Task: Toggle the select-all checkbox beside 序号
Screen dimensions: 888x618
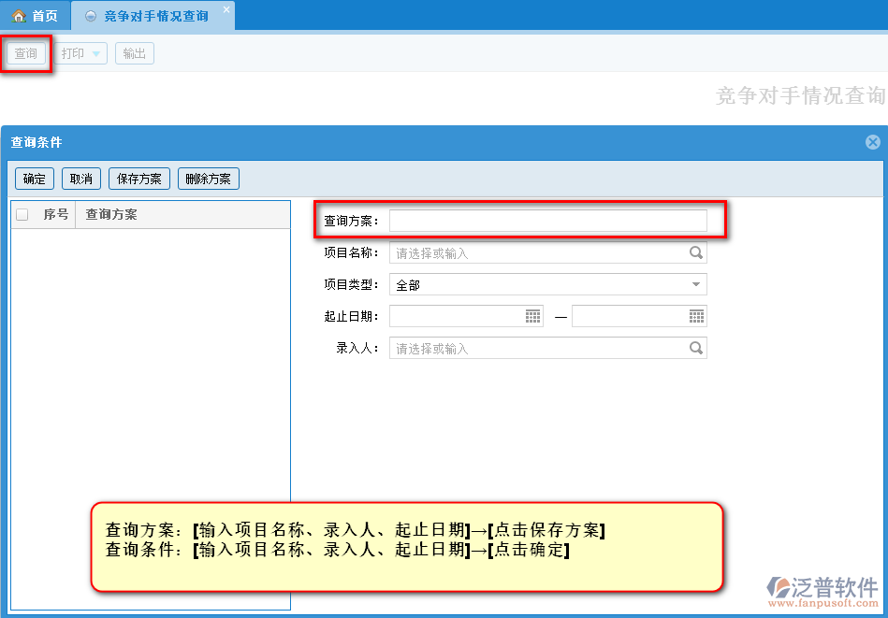Action: [x=22, y=214]
